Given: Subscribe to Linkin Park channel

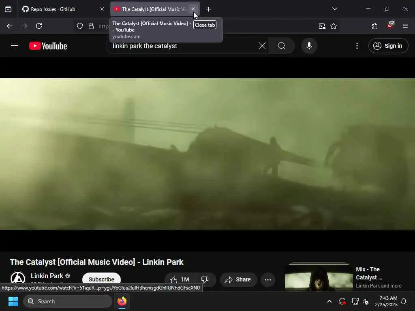Looking at the screenshot, I should pyautogui.click(x=101, y=279).
